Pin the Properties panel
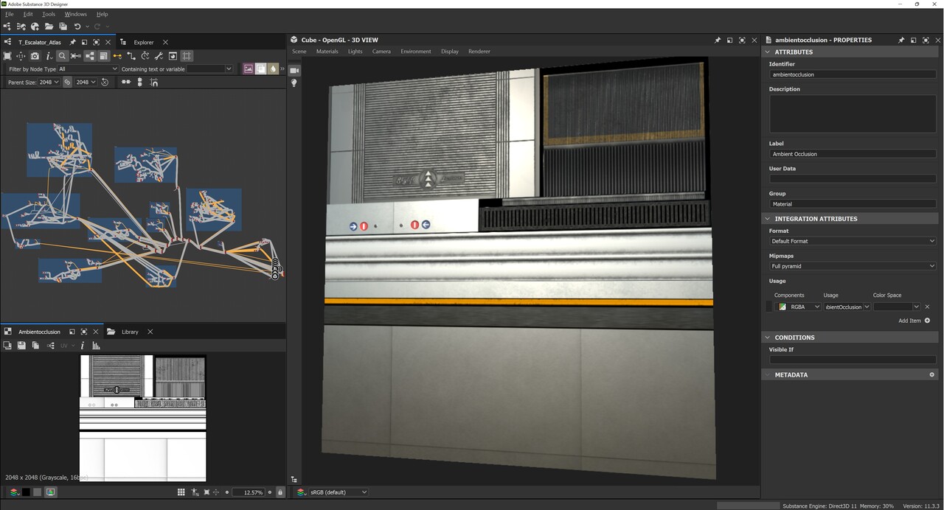Image resolution: width=944 pixels, height=510 pixels. (x=901, y=41)
